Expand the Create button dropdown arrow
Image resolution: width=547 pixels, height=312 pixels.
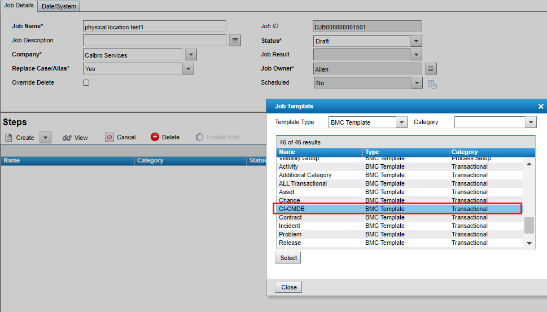(45, 137)
